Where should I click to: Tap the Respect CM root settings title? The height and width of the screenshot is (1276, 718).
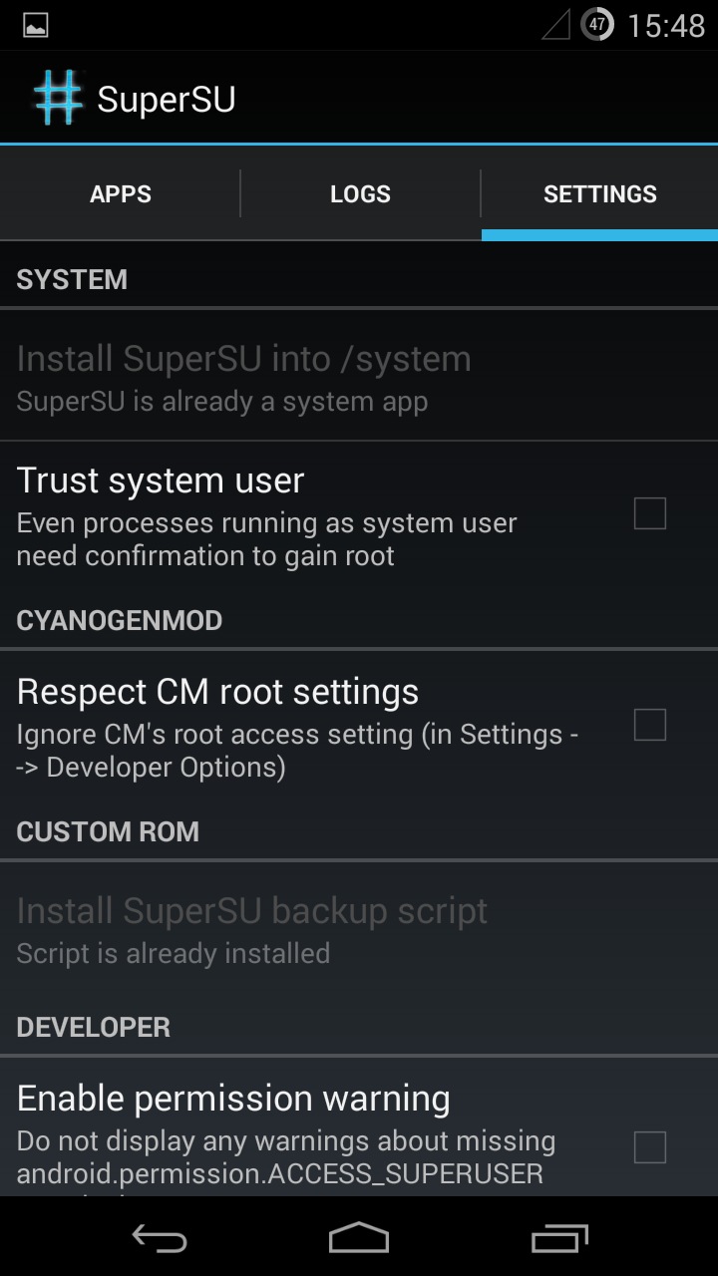tap(217, 692)
